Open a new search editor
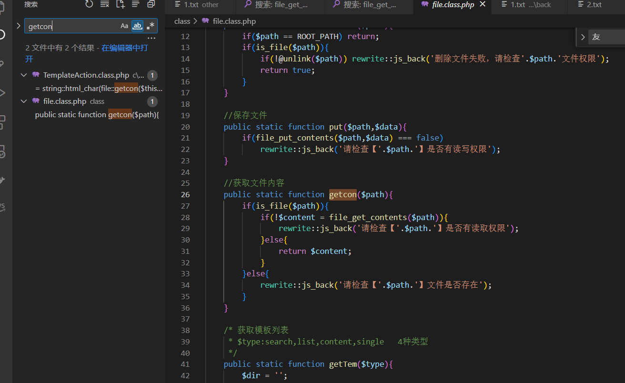Image resolution: width=625 pixels, height=383 pixels. click(x=120, y=4)
